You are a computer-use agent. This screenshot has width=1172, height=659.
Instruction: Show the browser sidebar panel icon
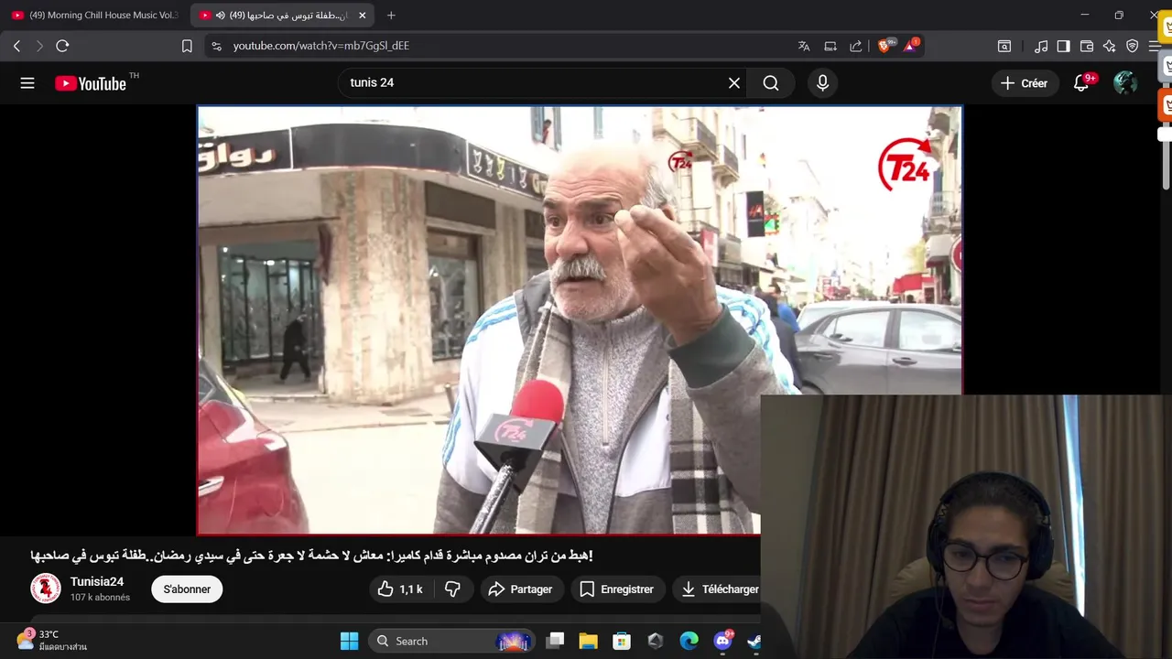click(1063, 46)
